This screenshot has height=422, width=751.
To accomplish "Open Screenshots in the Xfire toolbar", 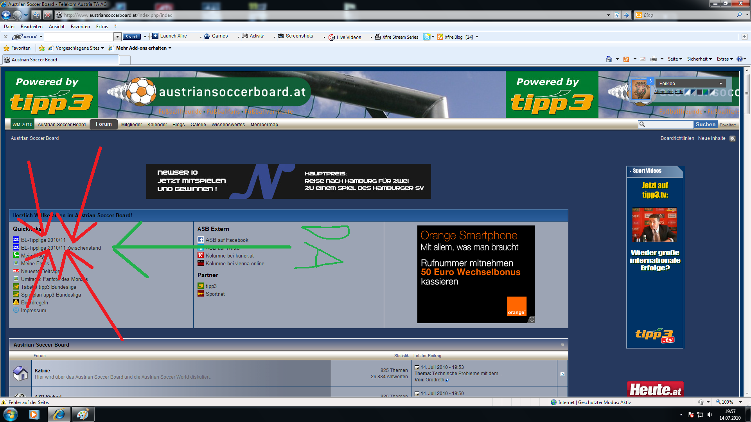I will pos(295,36).
